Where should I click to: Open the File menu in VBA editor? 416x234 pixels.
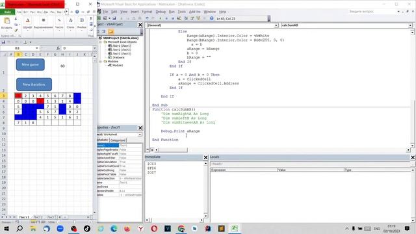[x=105, y=12]
